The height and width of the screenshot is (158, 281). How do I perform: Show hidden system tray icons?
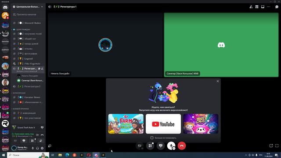pos(246,155)
